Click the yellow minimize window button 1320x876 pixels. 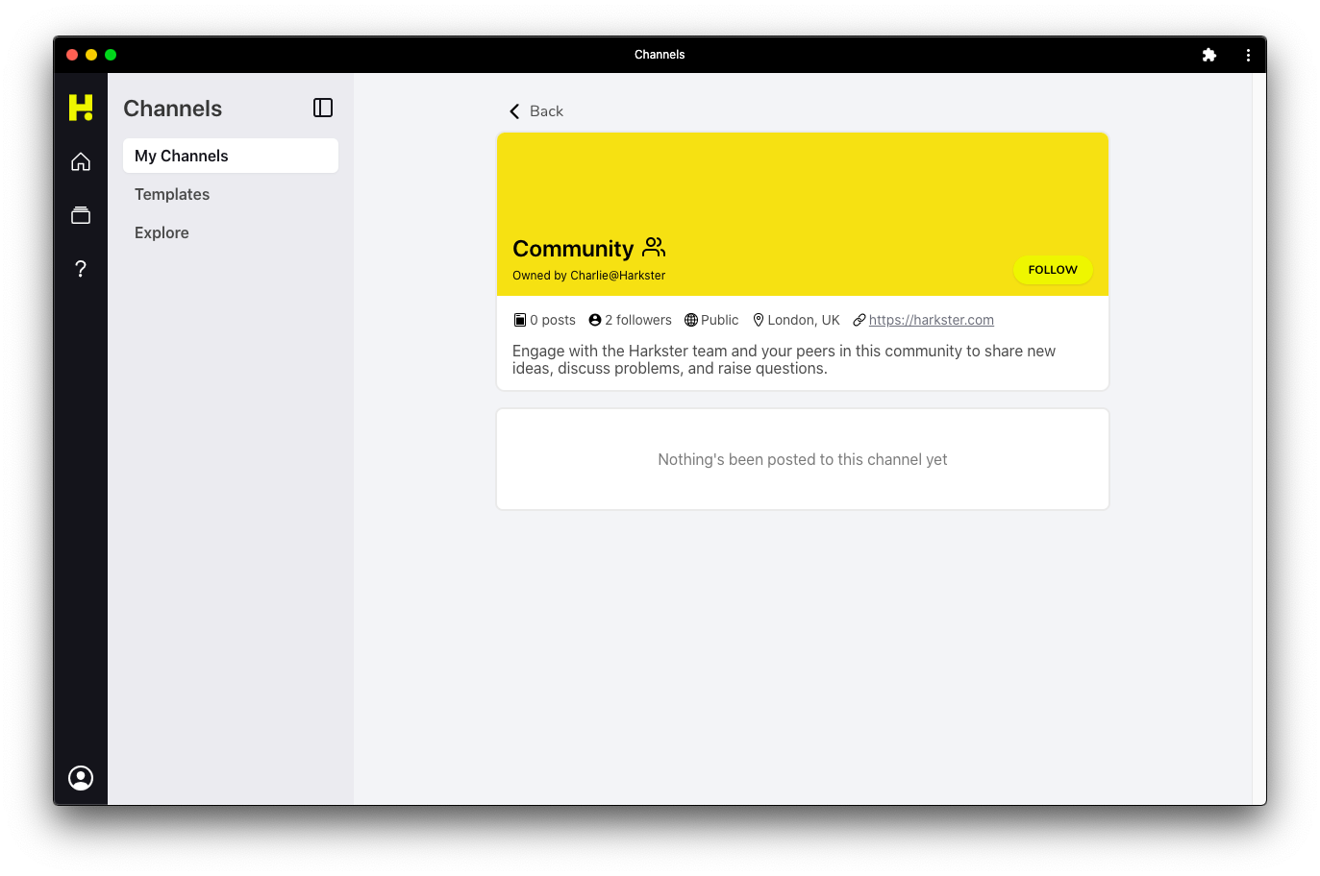point(91,55)
